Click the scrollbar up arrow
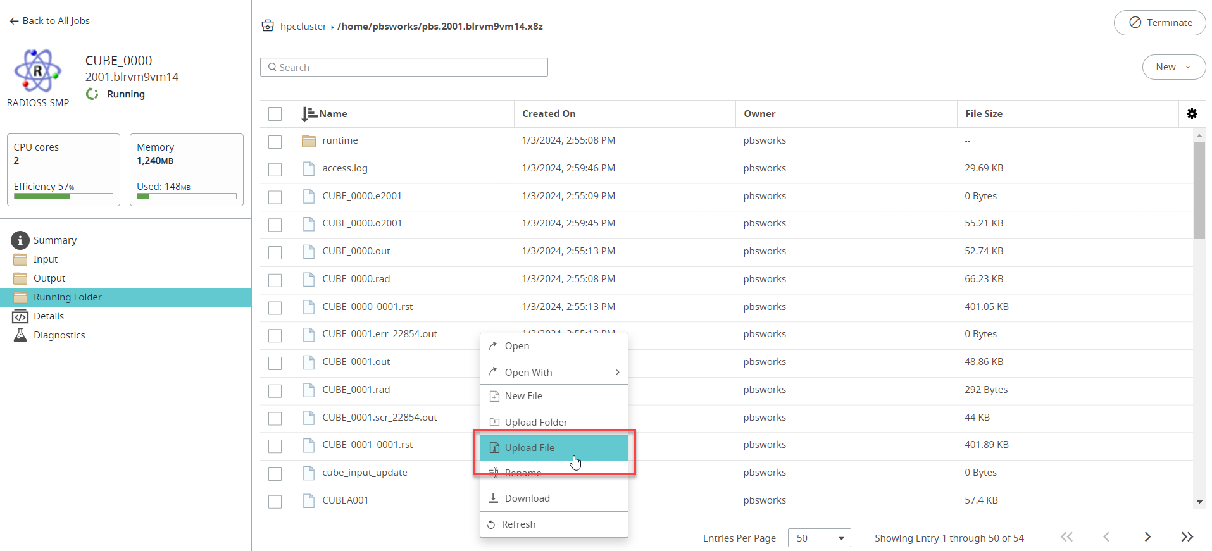The width and height of the screenshot is (1212, 551). pos(1199,135)
